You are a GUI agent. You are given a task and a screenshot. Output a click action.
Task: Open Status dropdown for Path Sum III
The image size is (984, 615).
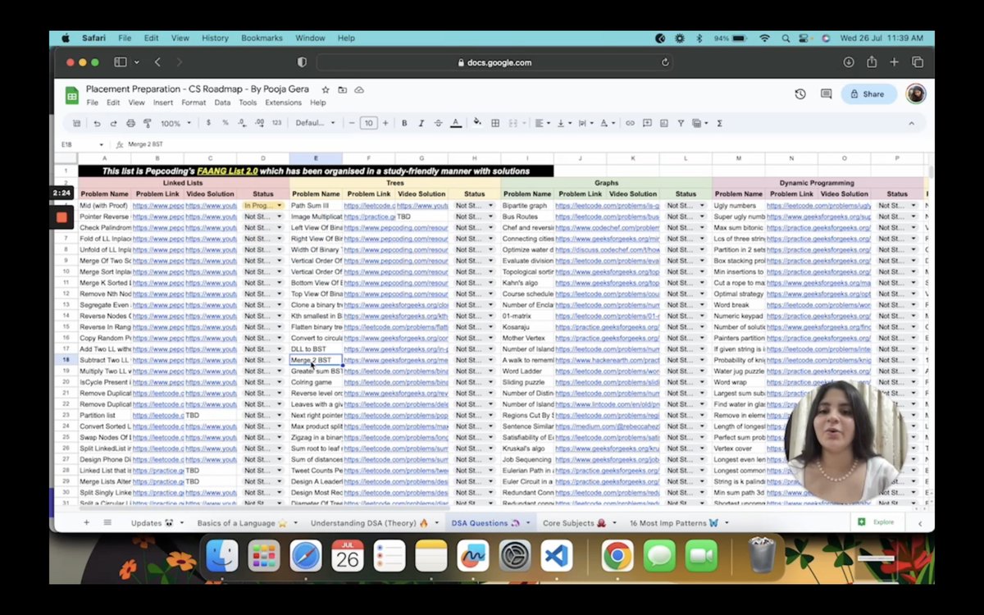(x=490, y=205)
